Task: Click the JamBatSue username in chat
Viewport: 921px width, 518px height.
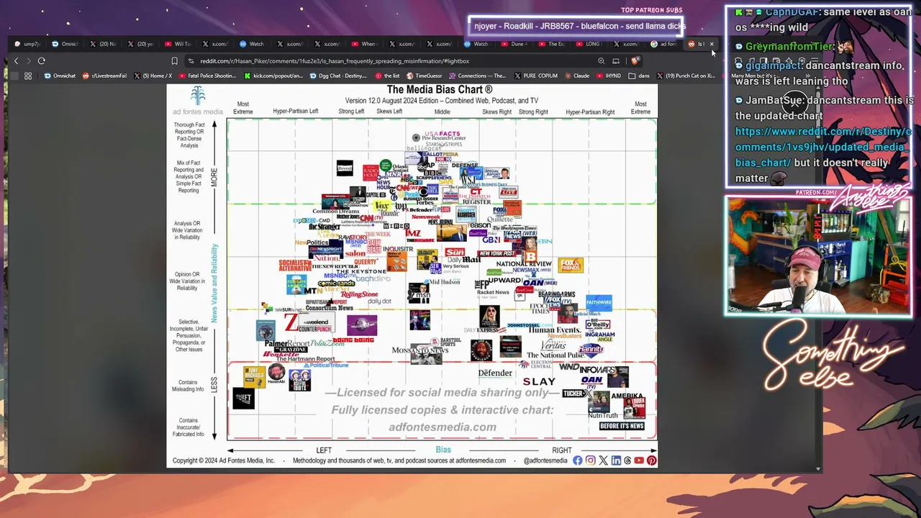Action: [773, 101]
